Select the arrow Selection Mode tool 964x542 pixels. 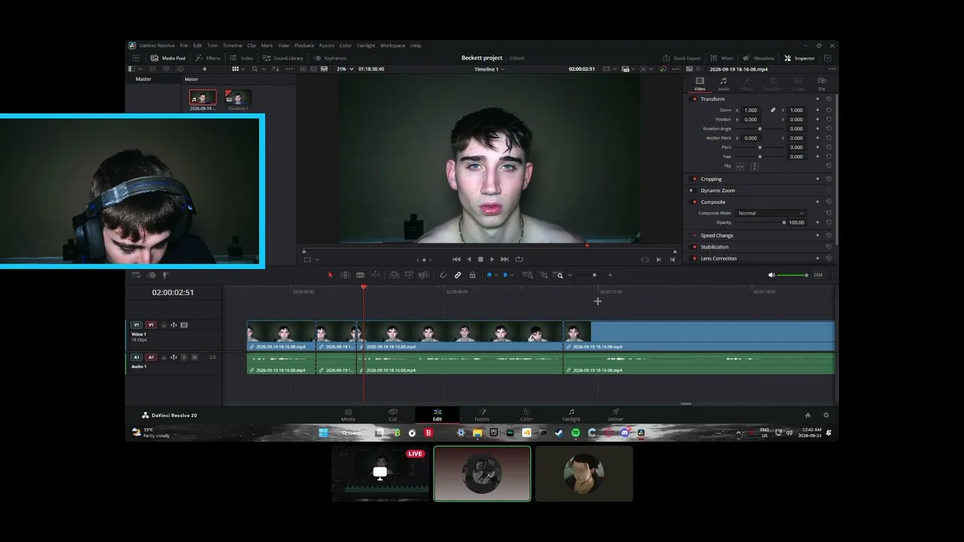pos(330,275)
